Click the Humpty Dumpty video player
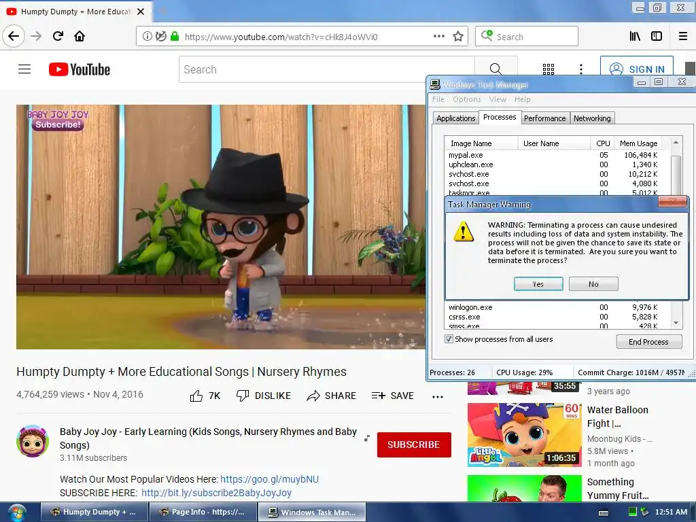This screenshot has height=522, width=696. pyautogui.click(x=221, y=227)
